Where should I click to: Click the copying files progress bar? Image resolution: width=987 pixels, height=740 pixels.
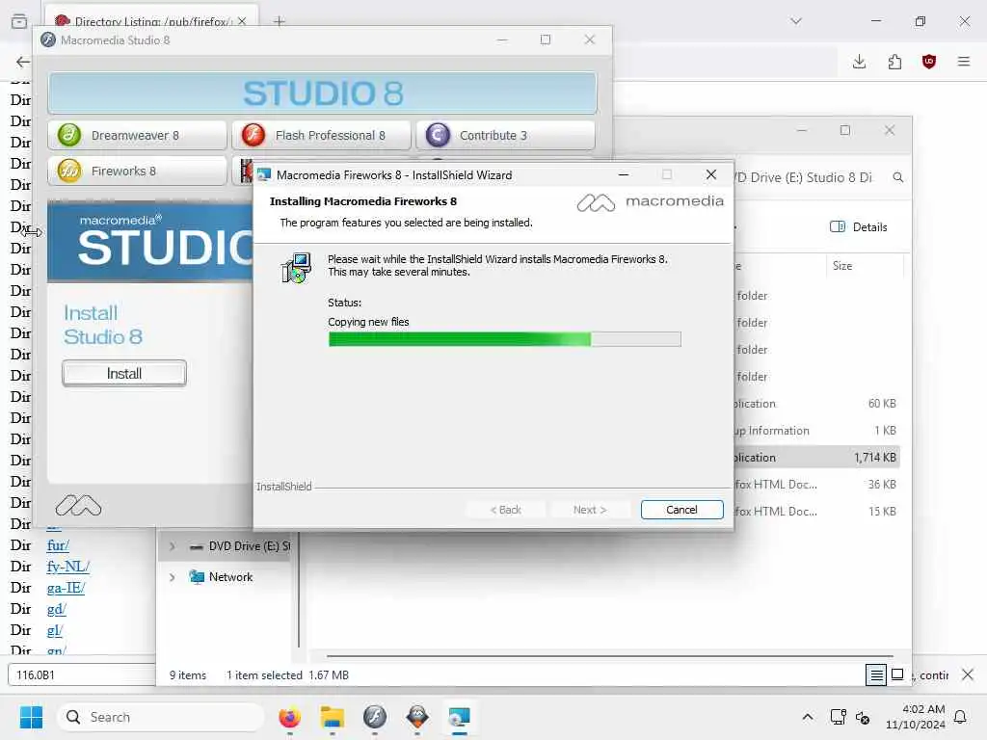pos(504,340)
